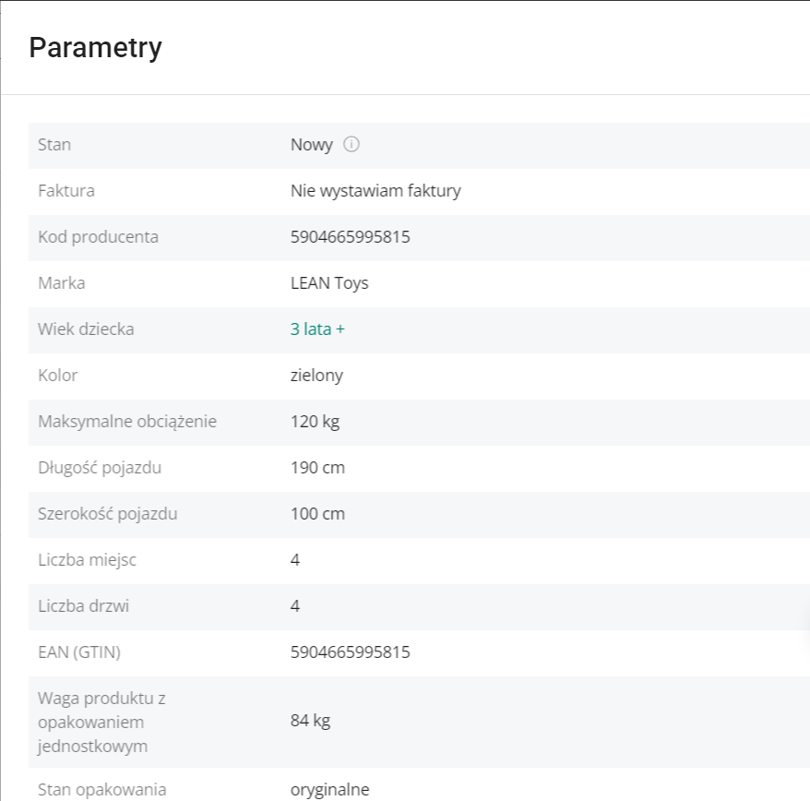Select the Parametry heading

(96, 48)
